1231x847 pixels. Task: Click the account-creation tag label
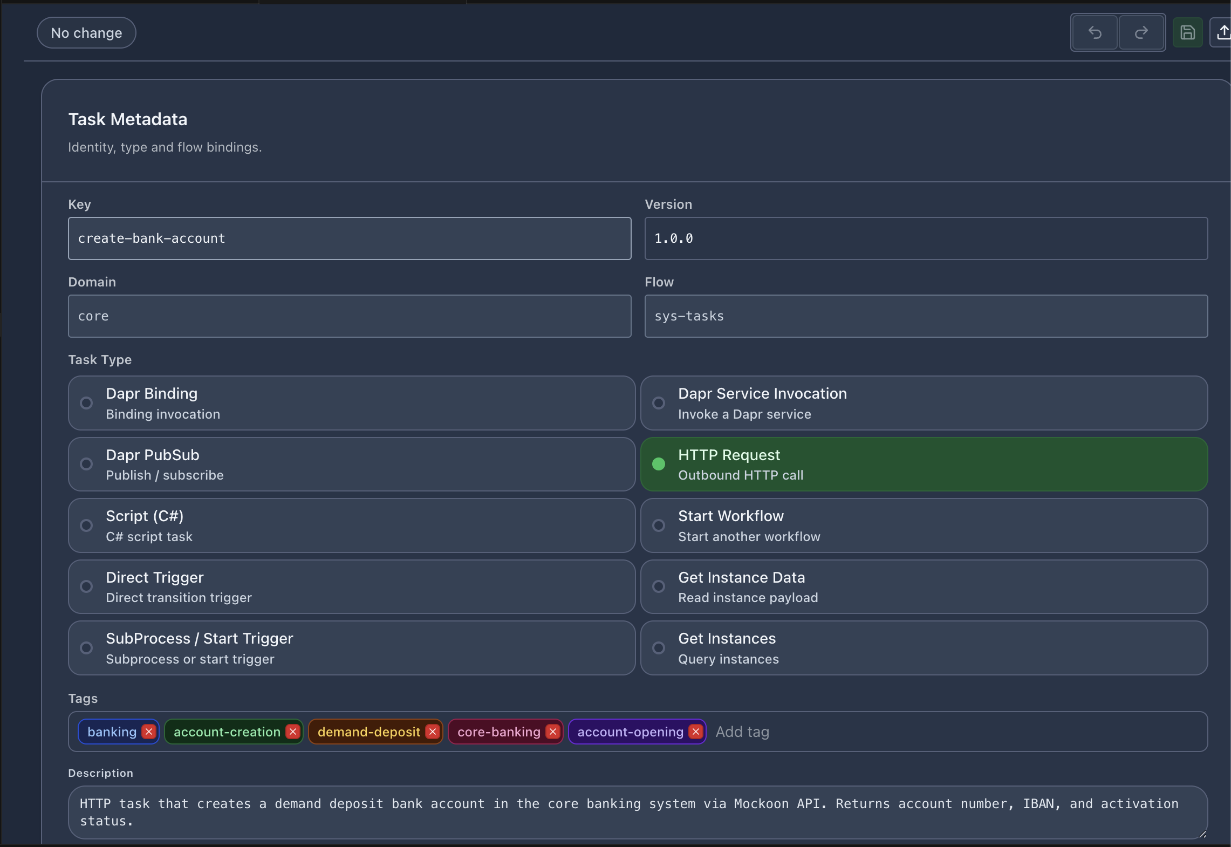click(x=227, y=732)
